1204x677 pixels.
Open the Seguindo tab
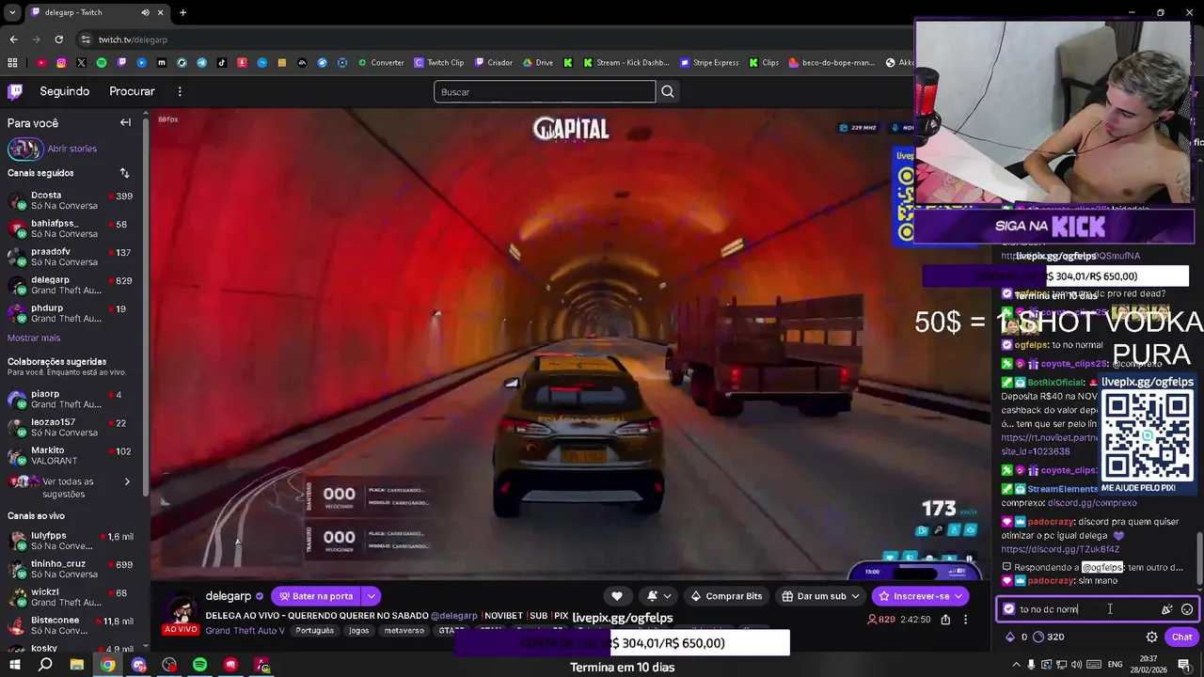pyautogui.click(x=64, y=91)
